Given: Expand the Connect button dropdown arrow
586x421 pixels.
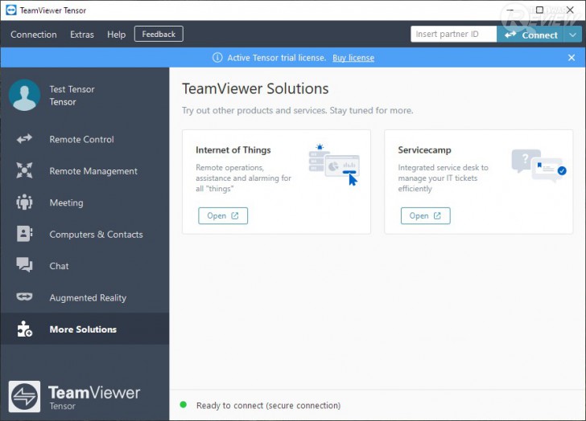Looking at the screenshot, I should point(572,35).
